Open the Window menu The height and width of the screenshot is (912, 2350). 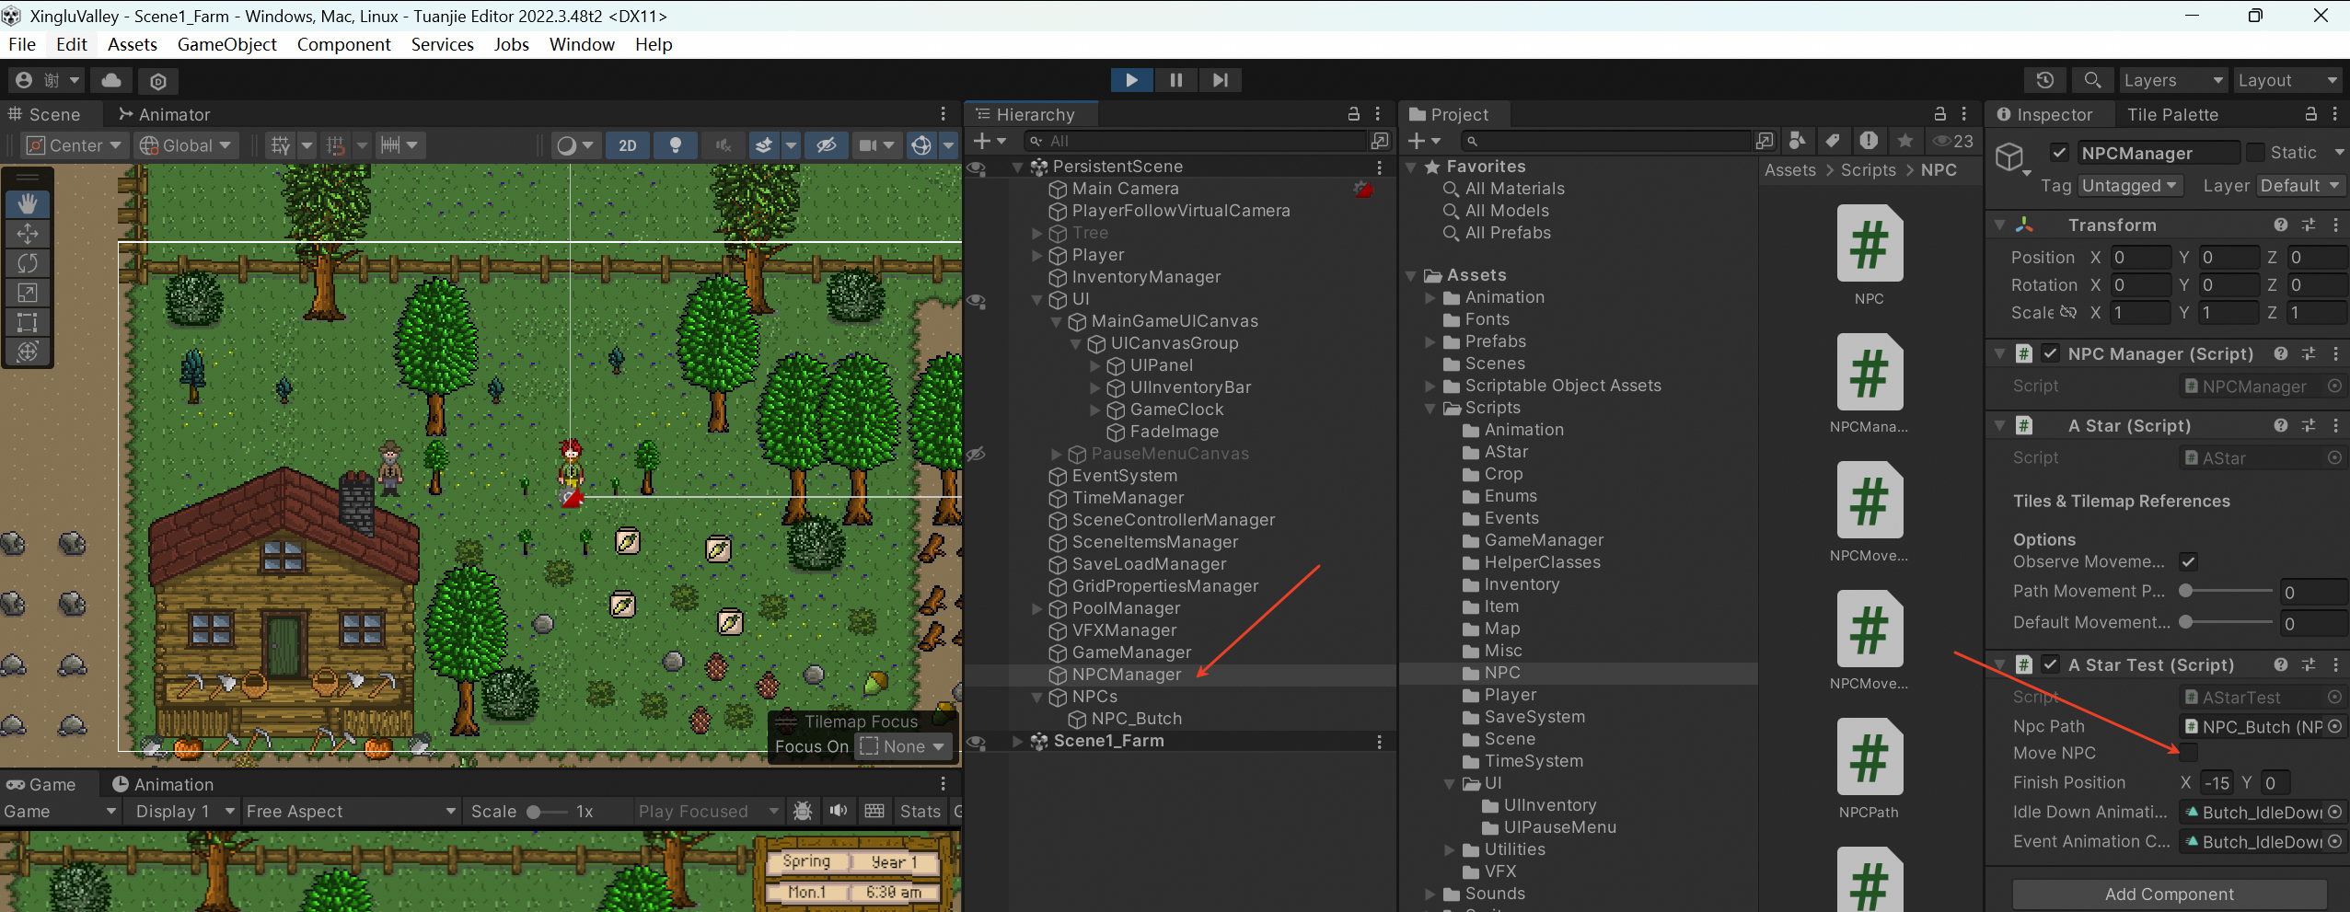[582, 44]
